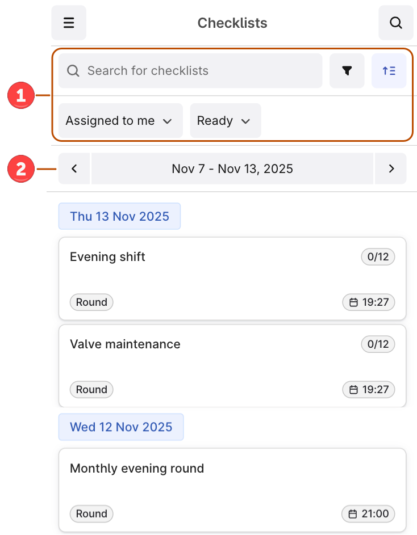The width and height of the screenshot is (417, 535).
Task: Open the Assigned to me dropdown
Action: click(120, 120)
